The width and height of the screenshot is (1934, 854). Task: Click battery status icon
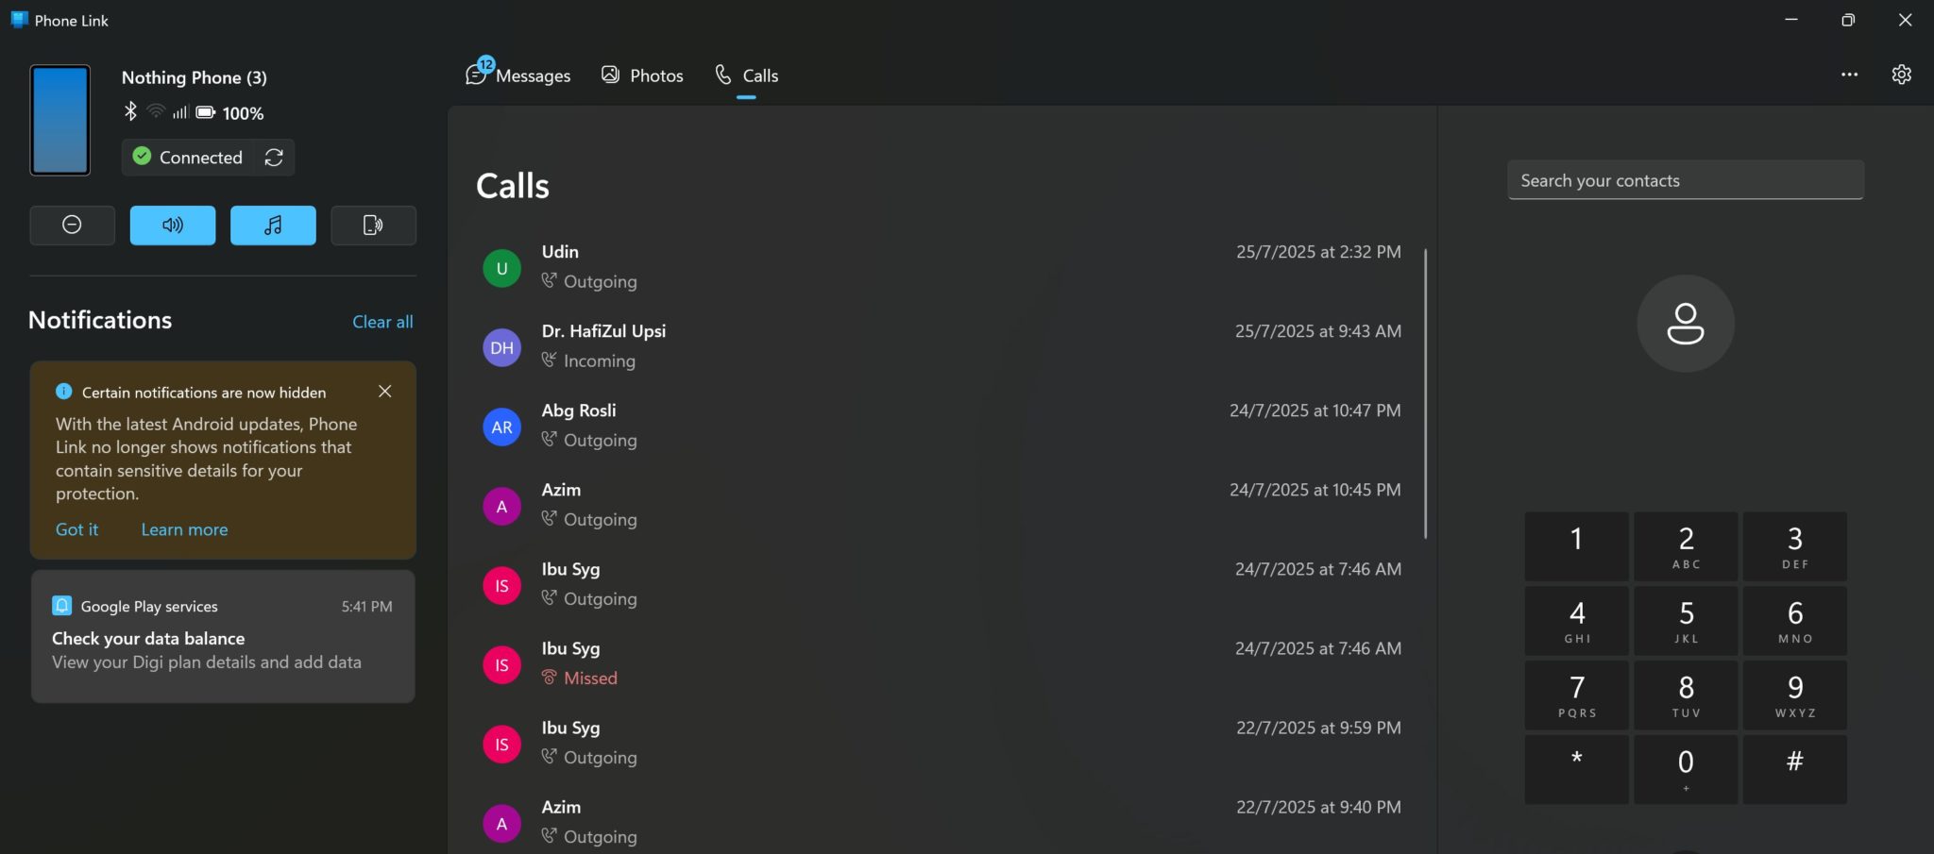(205, 112)
